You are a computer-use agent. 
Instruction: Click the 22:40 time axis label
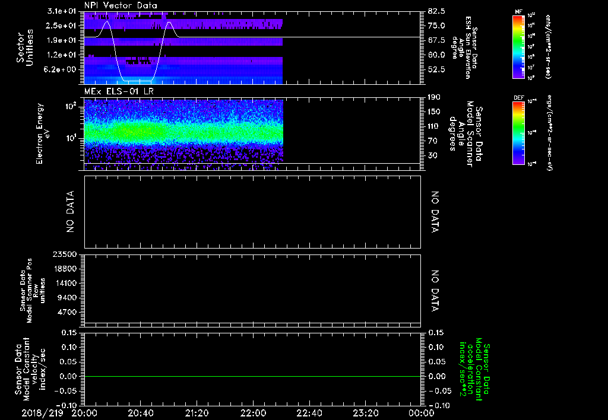click(309, 413)
